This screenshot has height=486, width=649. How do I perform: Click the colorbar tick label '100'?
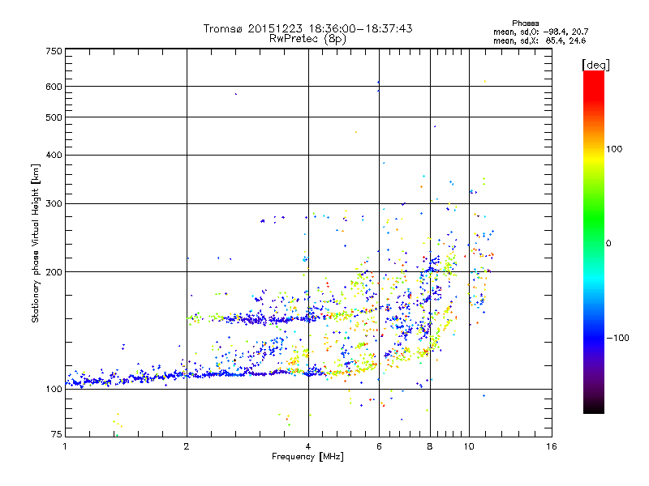pos(614,149)
